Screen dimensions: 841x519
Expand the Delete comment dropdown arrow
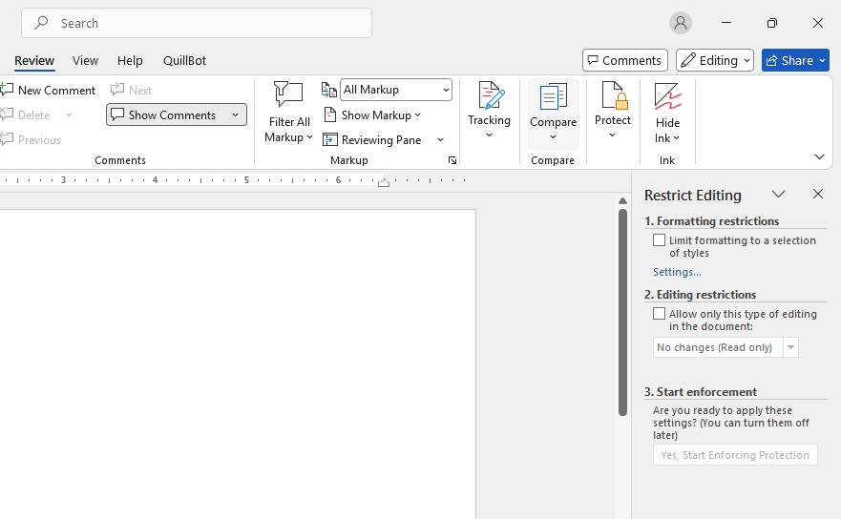(x=69, y=115)
